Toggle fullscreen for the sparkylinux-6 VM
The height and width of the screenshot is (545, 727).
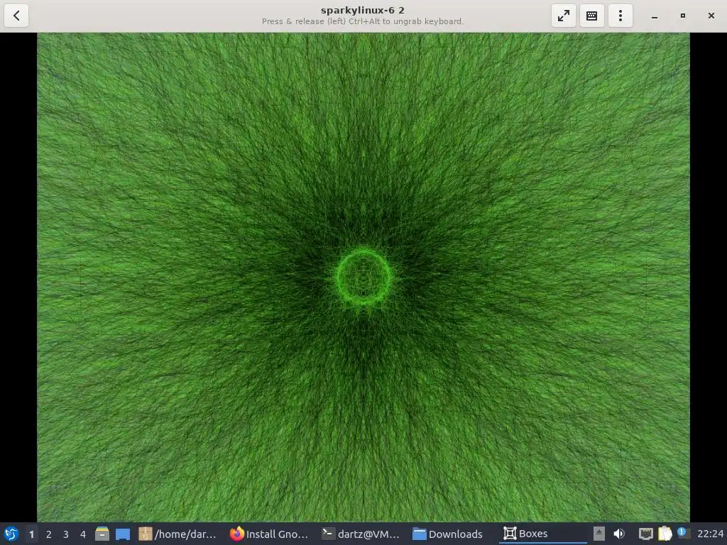pos(563,16)
